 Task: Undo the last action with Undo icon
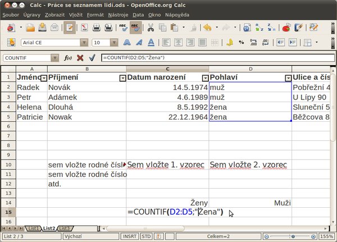pos(207,28)
